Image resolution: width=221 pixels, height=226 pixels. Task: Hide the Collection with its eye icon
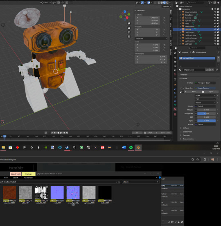point(215,9)
